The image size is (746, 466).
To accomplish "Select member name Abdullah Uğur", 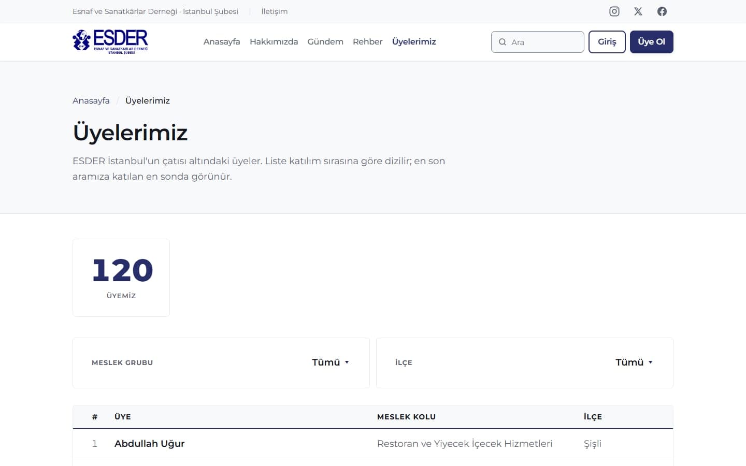I will 150,444.
